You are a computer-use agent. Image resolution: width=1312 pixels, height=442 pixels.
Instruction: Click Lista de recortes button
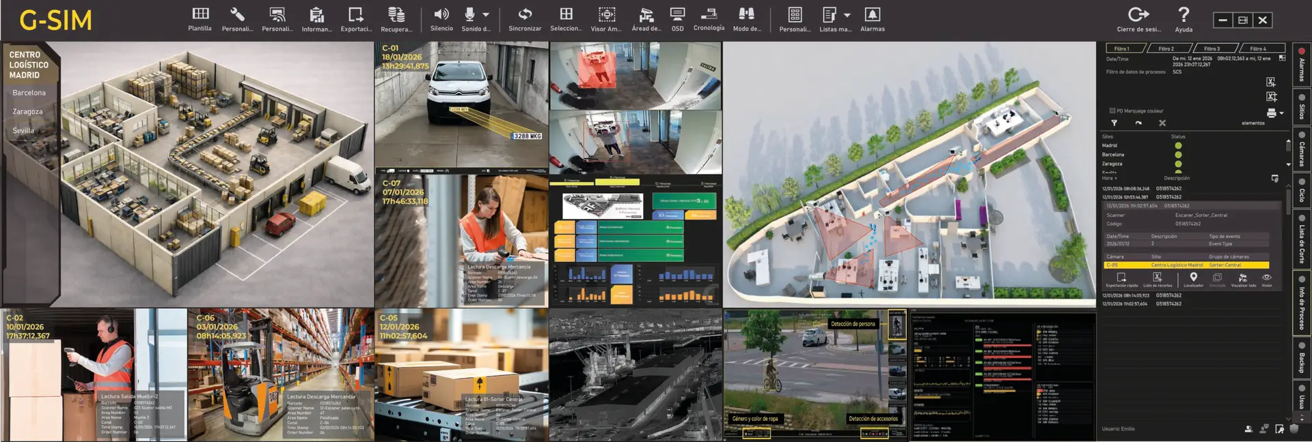[1158, 280]
